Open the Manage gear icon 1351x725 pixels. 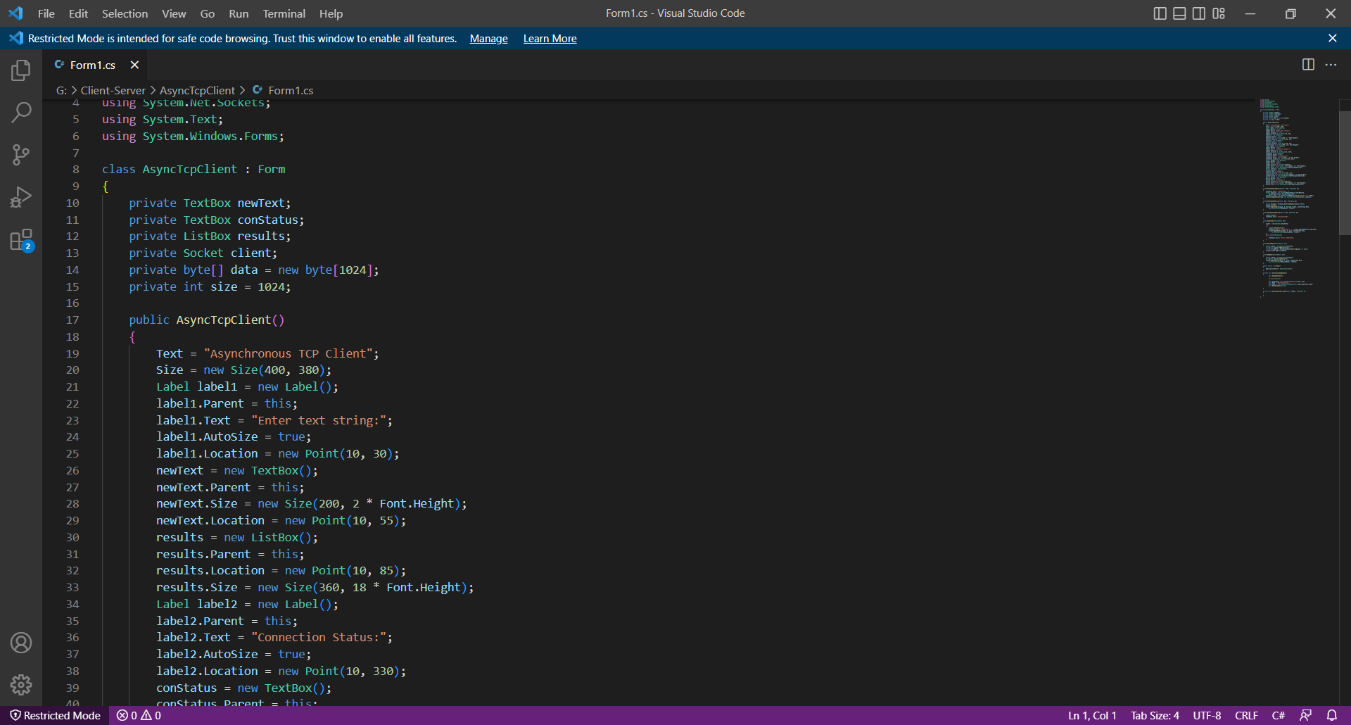pos(21,685)
